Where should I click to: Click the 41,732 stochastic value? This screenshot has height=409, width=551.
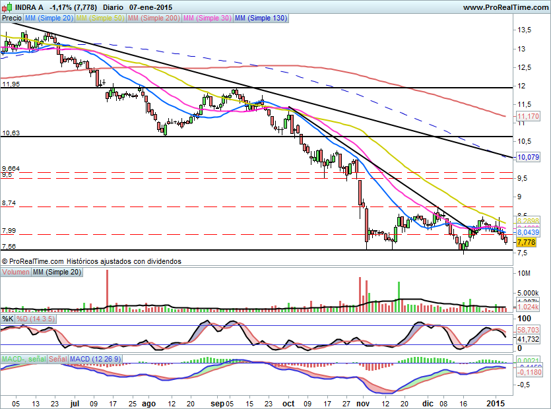point(528,339)
